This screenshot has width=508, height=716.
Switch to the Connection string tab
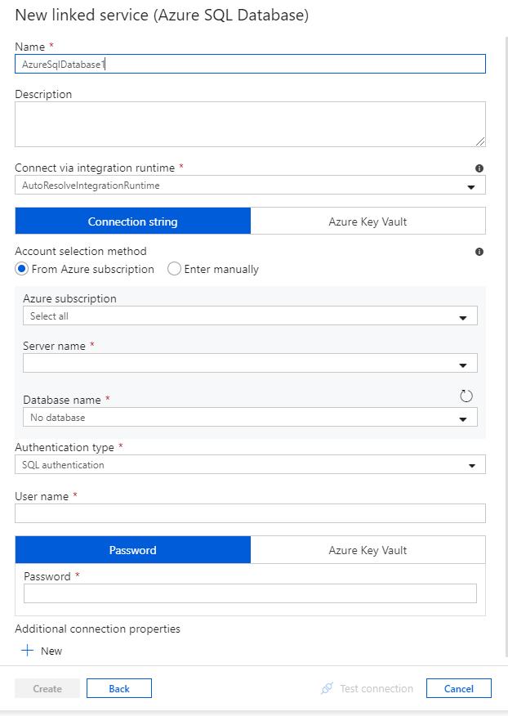coord(133,221)
